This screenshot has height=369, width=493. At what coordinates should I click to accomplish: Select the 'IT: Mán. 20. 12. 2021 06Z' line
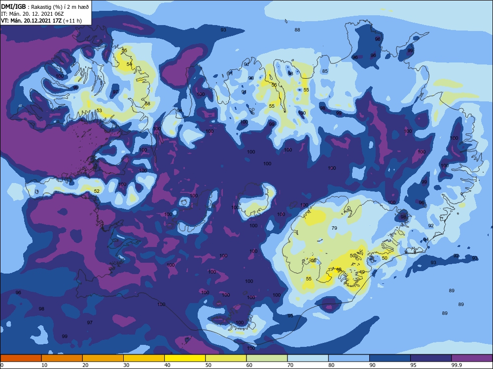[x=33, y=14]
